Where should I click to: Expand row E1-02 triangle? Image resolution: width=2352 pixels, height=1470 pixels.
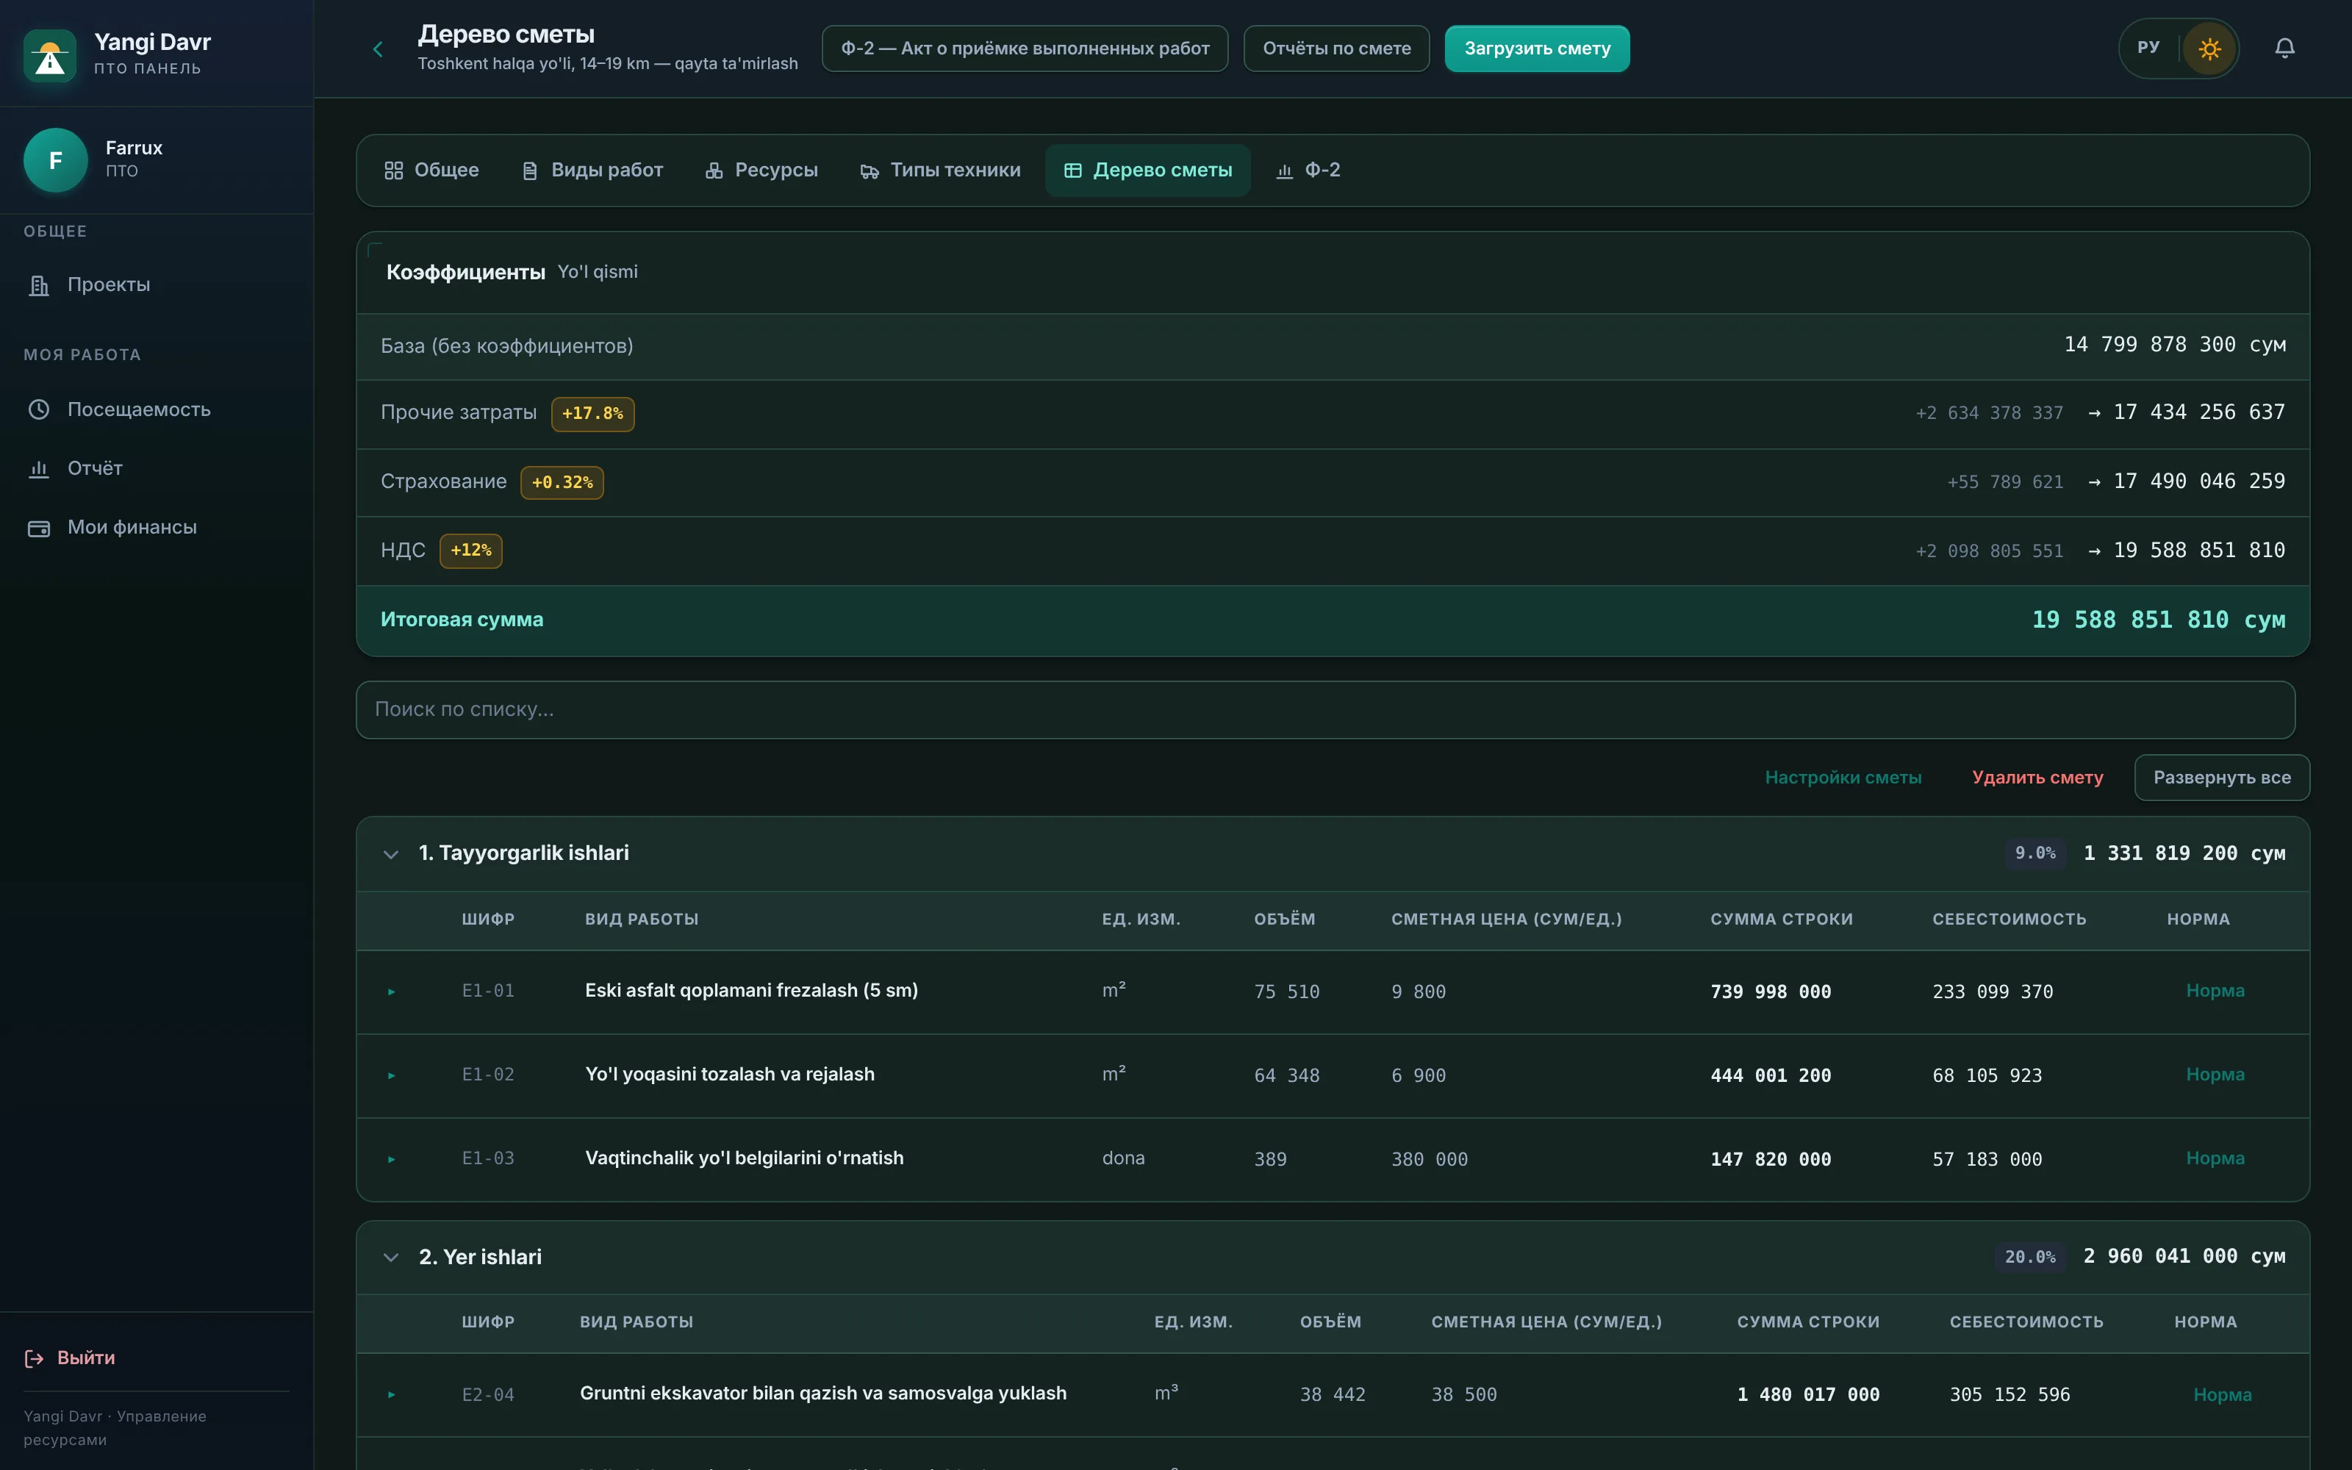[x=392, y=1075]
